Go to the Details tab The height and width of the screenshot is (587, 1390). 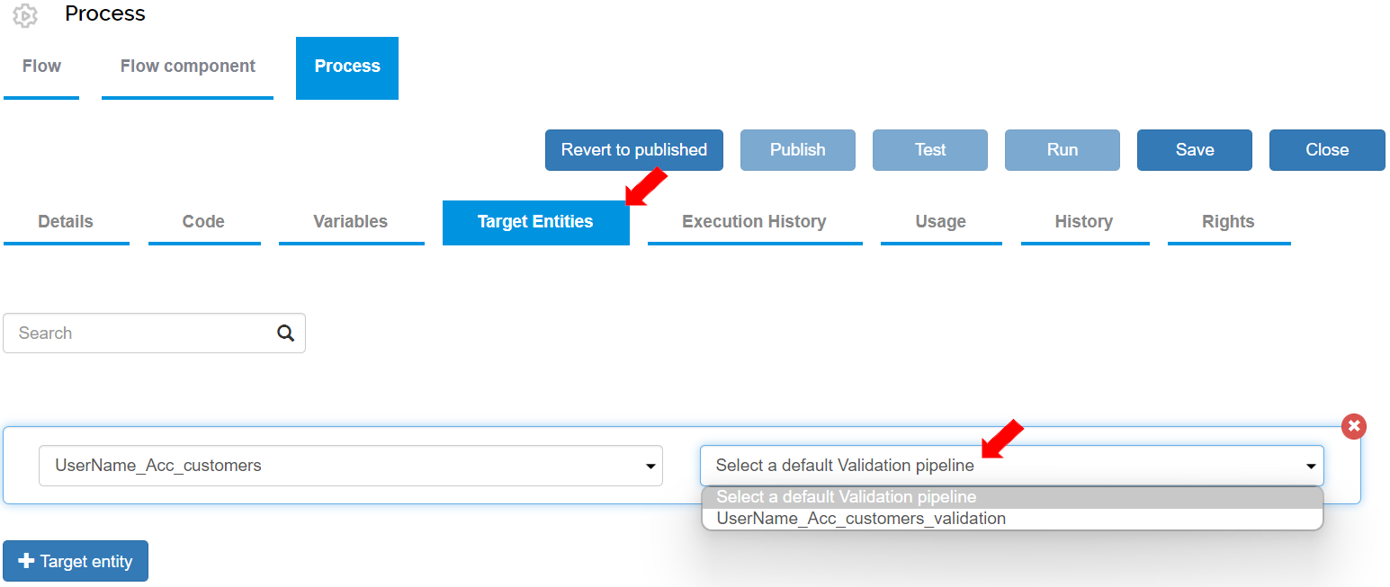(66, 222)
